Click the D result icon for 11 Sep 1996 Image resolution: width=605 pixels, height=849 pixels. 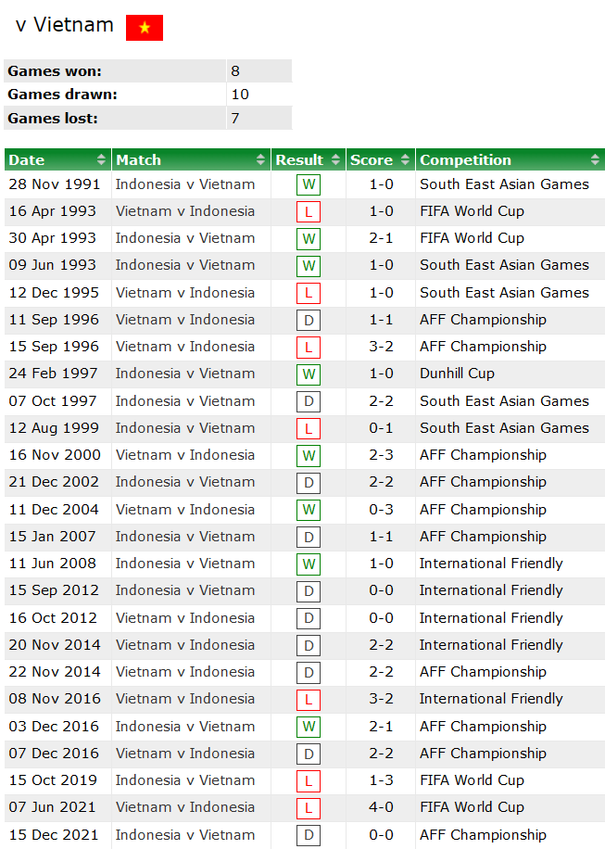[x=309, y=321]
